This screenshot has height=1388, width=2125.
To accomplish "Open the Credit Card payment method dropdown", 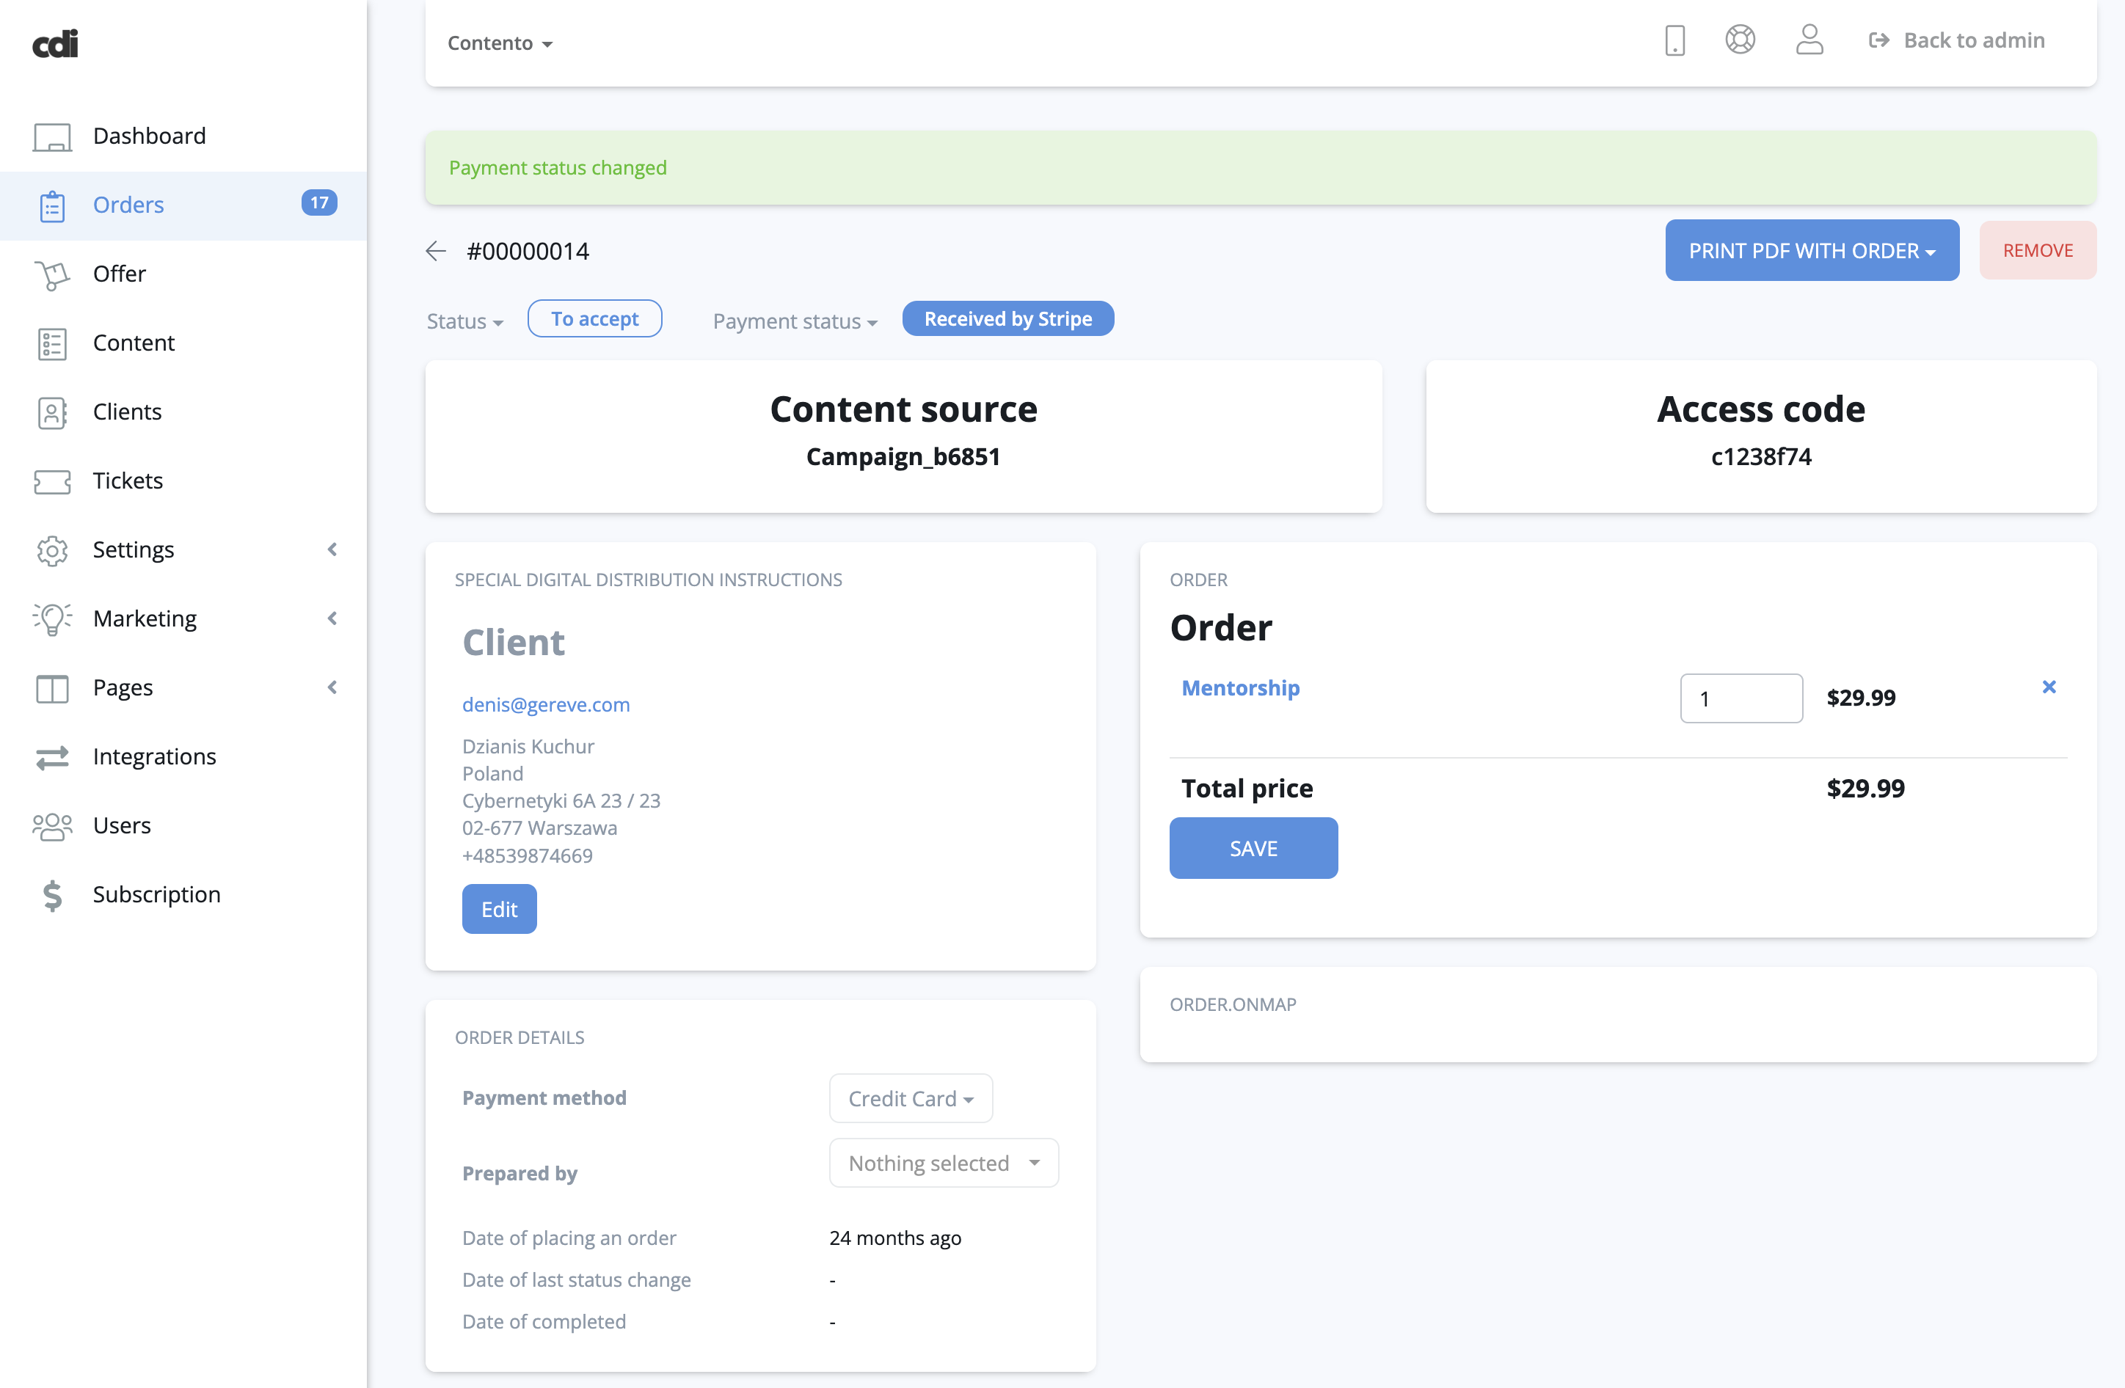I will coord(910,1098).
